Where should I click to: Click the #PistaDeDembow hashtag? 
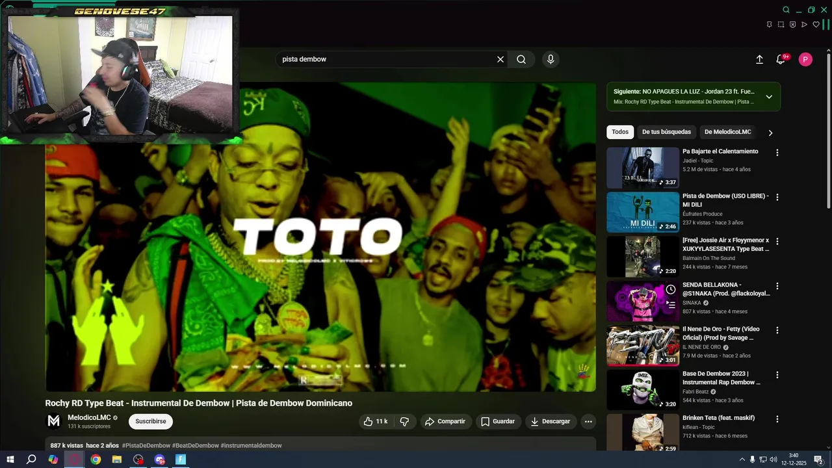pyautogui.click(x=146, y=446)
